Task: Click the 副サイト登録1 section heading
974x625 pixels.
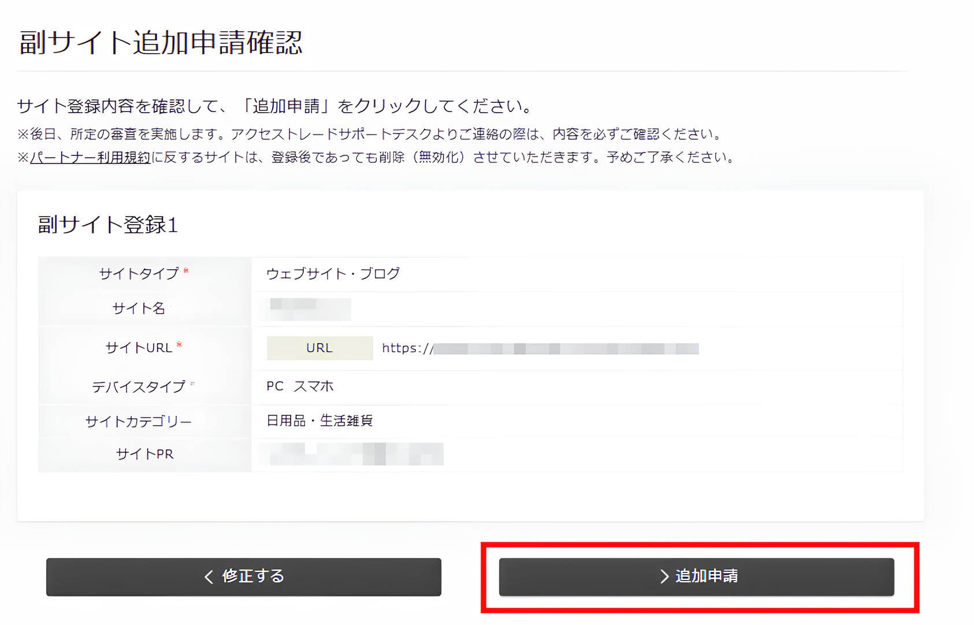Action: click(107, 224)
